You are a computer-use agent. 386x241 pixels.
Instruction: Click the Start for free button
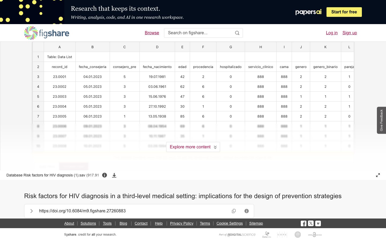pyautogui.click(x=344, y=12)
